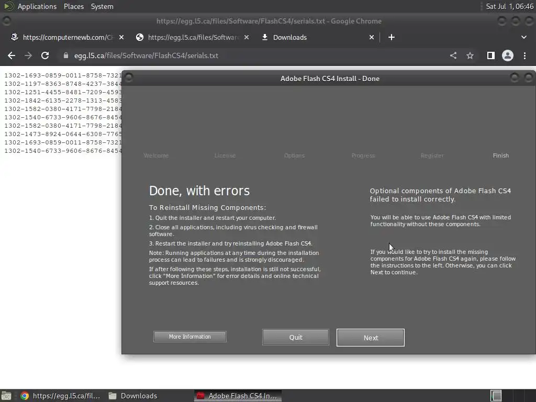Click the clock in top panel
Viewport: 536px width, 402px height.
pyautogui.click(x=509, y=6)
